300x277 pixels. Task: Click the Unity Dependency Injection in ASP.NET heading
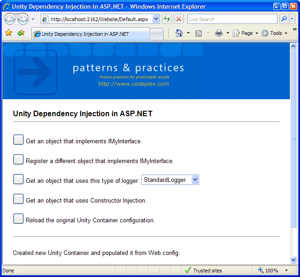[82, 114]
